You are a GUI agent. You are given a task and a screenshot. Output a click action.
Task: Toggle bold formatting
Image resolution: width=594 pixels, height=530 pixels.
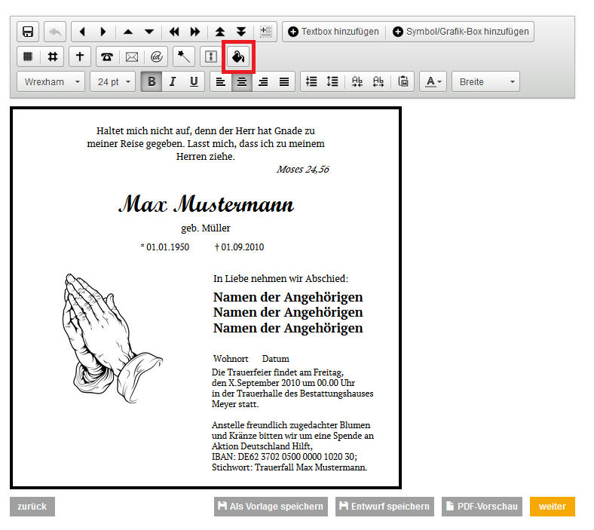coord(152,82)
